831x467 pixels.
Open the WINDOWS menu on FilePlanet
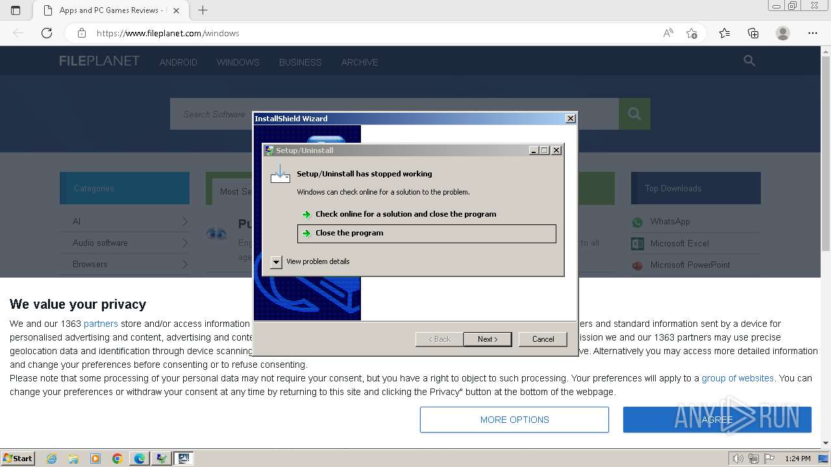click(238, 62)
